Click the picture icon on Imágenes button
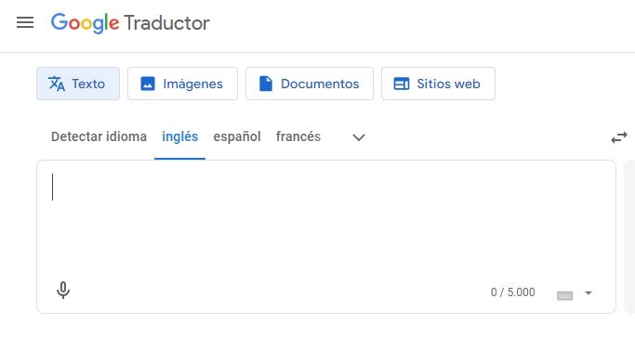The width and height of the screenshot is (635, 363). point(148,84)
